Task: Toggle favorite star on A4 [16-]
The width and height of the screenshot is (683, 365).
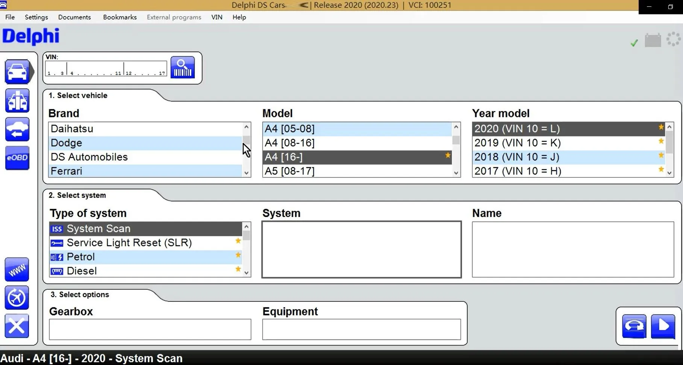Action: click(x=448, y=155)
